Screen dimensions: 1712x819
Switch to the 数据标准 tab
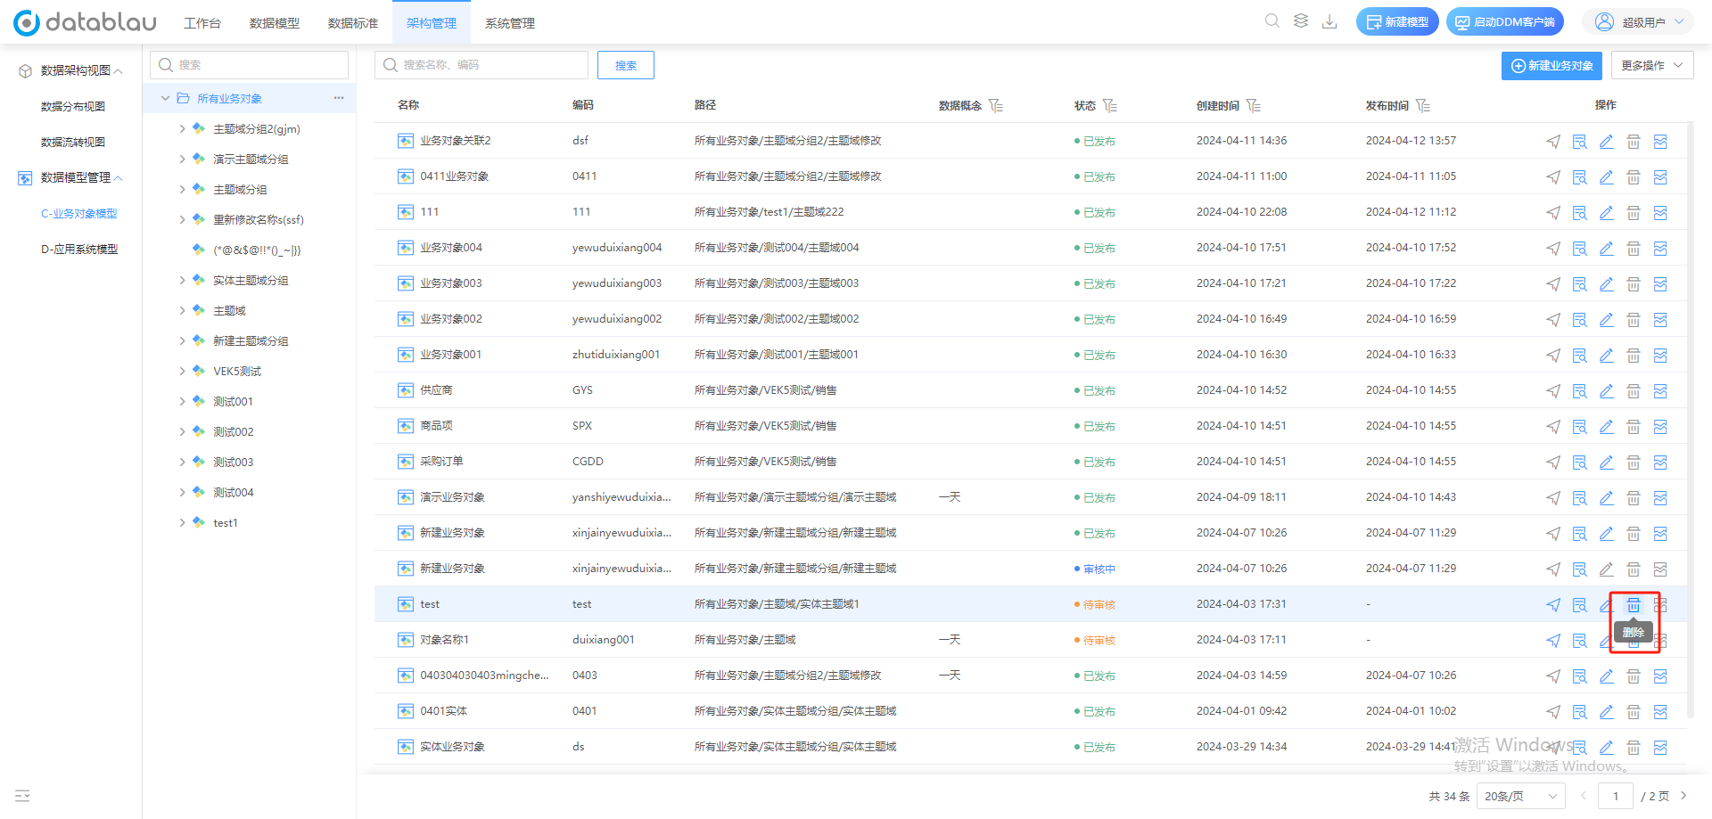[353, 23]
